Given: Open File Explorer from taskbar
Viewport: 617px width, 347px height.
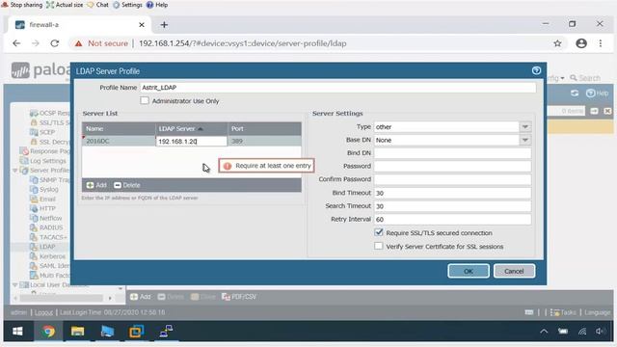Looking at the screenshot, I should pyautogui.click(x=77, y=332).
